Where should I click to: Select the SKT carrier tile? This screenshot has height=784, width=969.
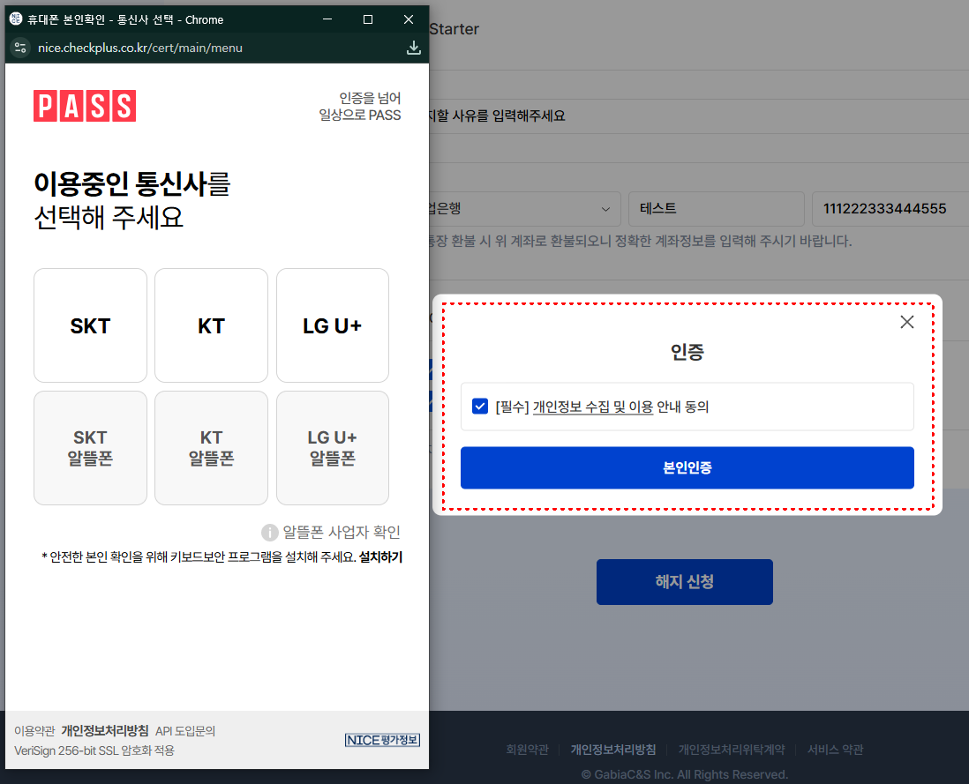pos(90,325)
